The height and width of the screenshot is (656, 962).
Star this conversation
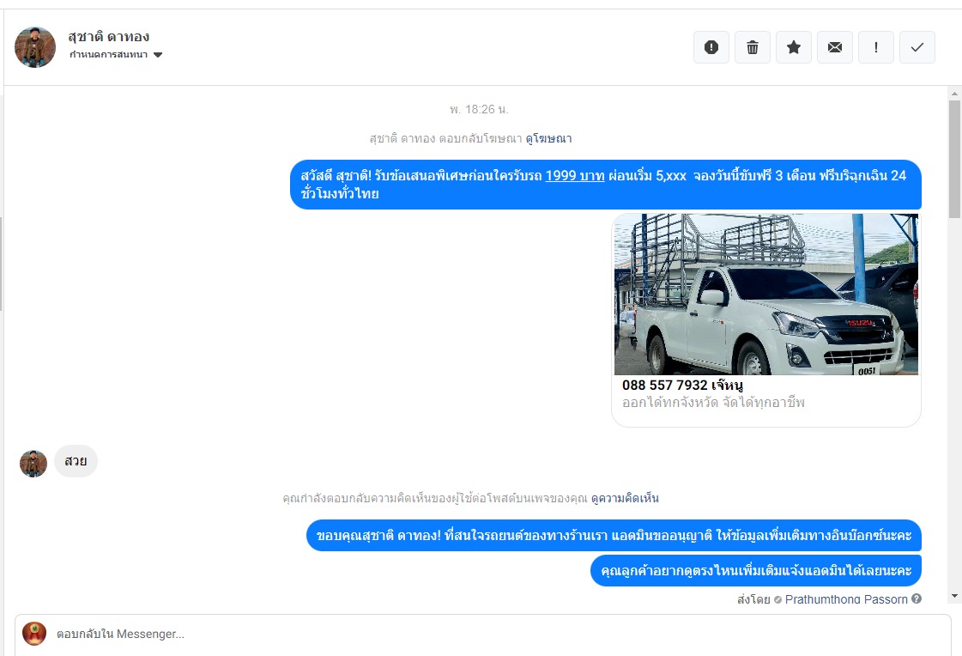tap(793, 47)
